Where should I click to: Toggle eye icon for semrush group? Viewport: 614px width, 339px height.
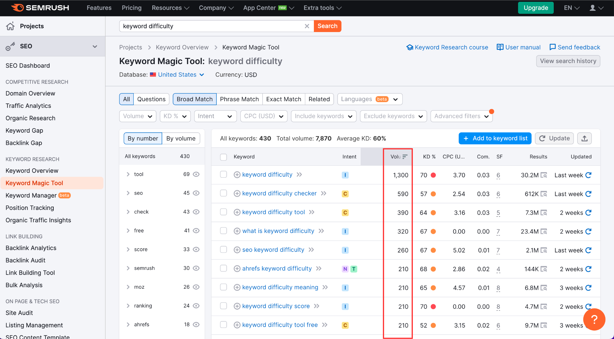(x=196, y=268)
